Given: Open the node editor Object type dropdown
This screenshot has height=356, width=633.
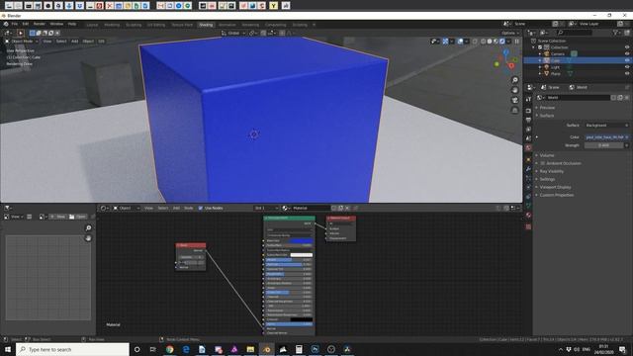Looking at the screenshot, I should pos(126,208).
